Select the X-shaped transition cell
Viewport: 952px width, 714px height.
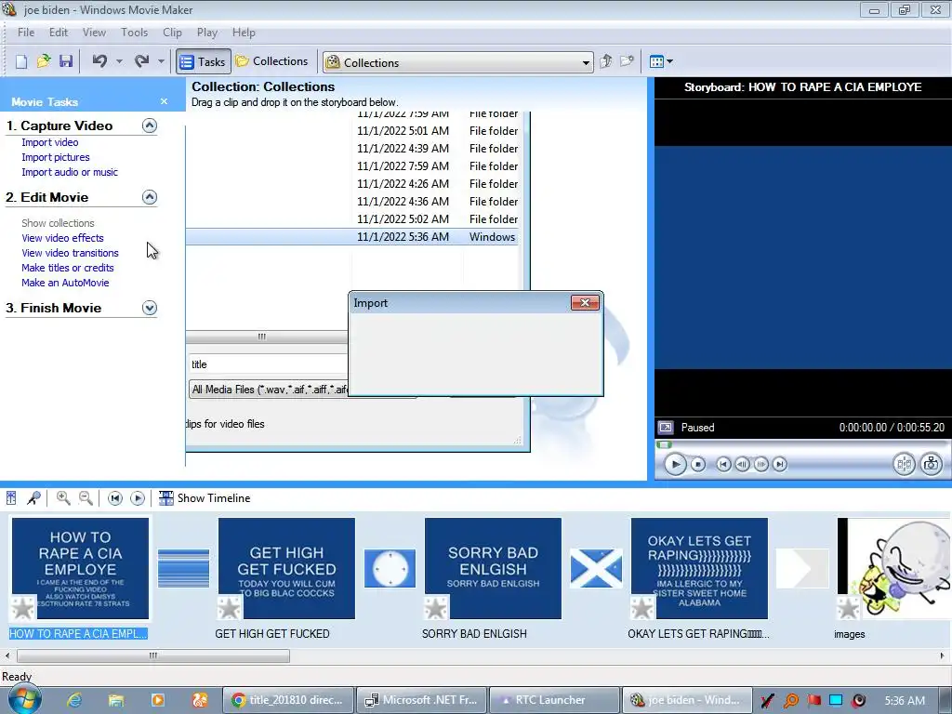tap(596, 568)
